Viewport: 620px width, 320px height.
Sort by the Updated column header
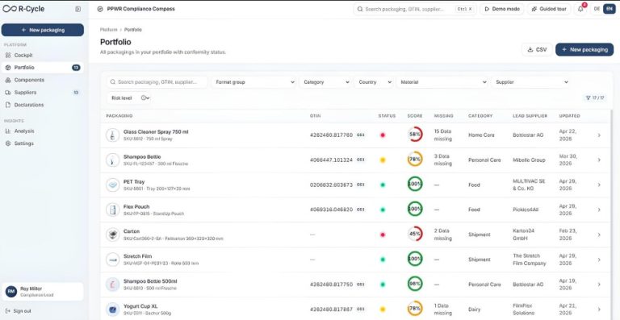pos(569,116)
